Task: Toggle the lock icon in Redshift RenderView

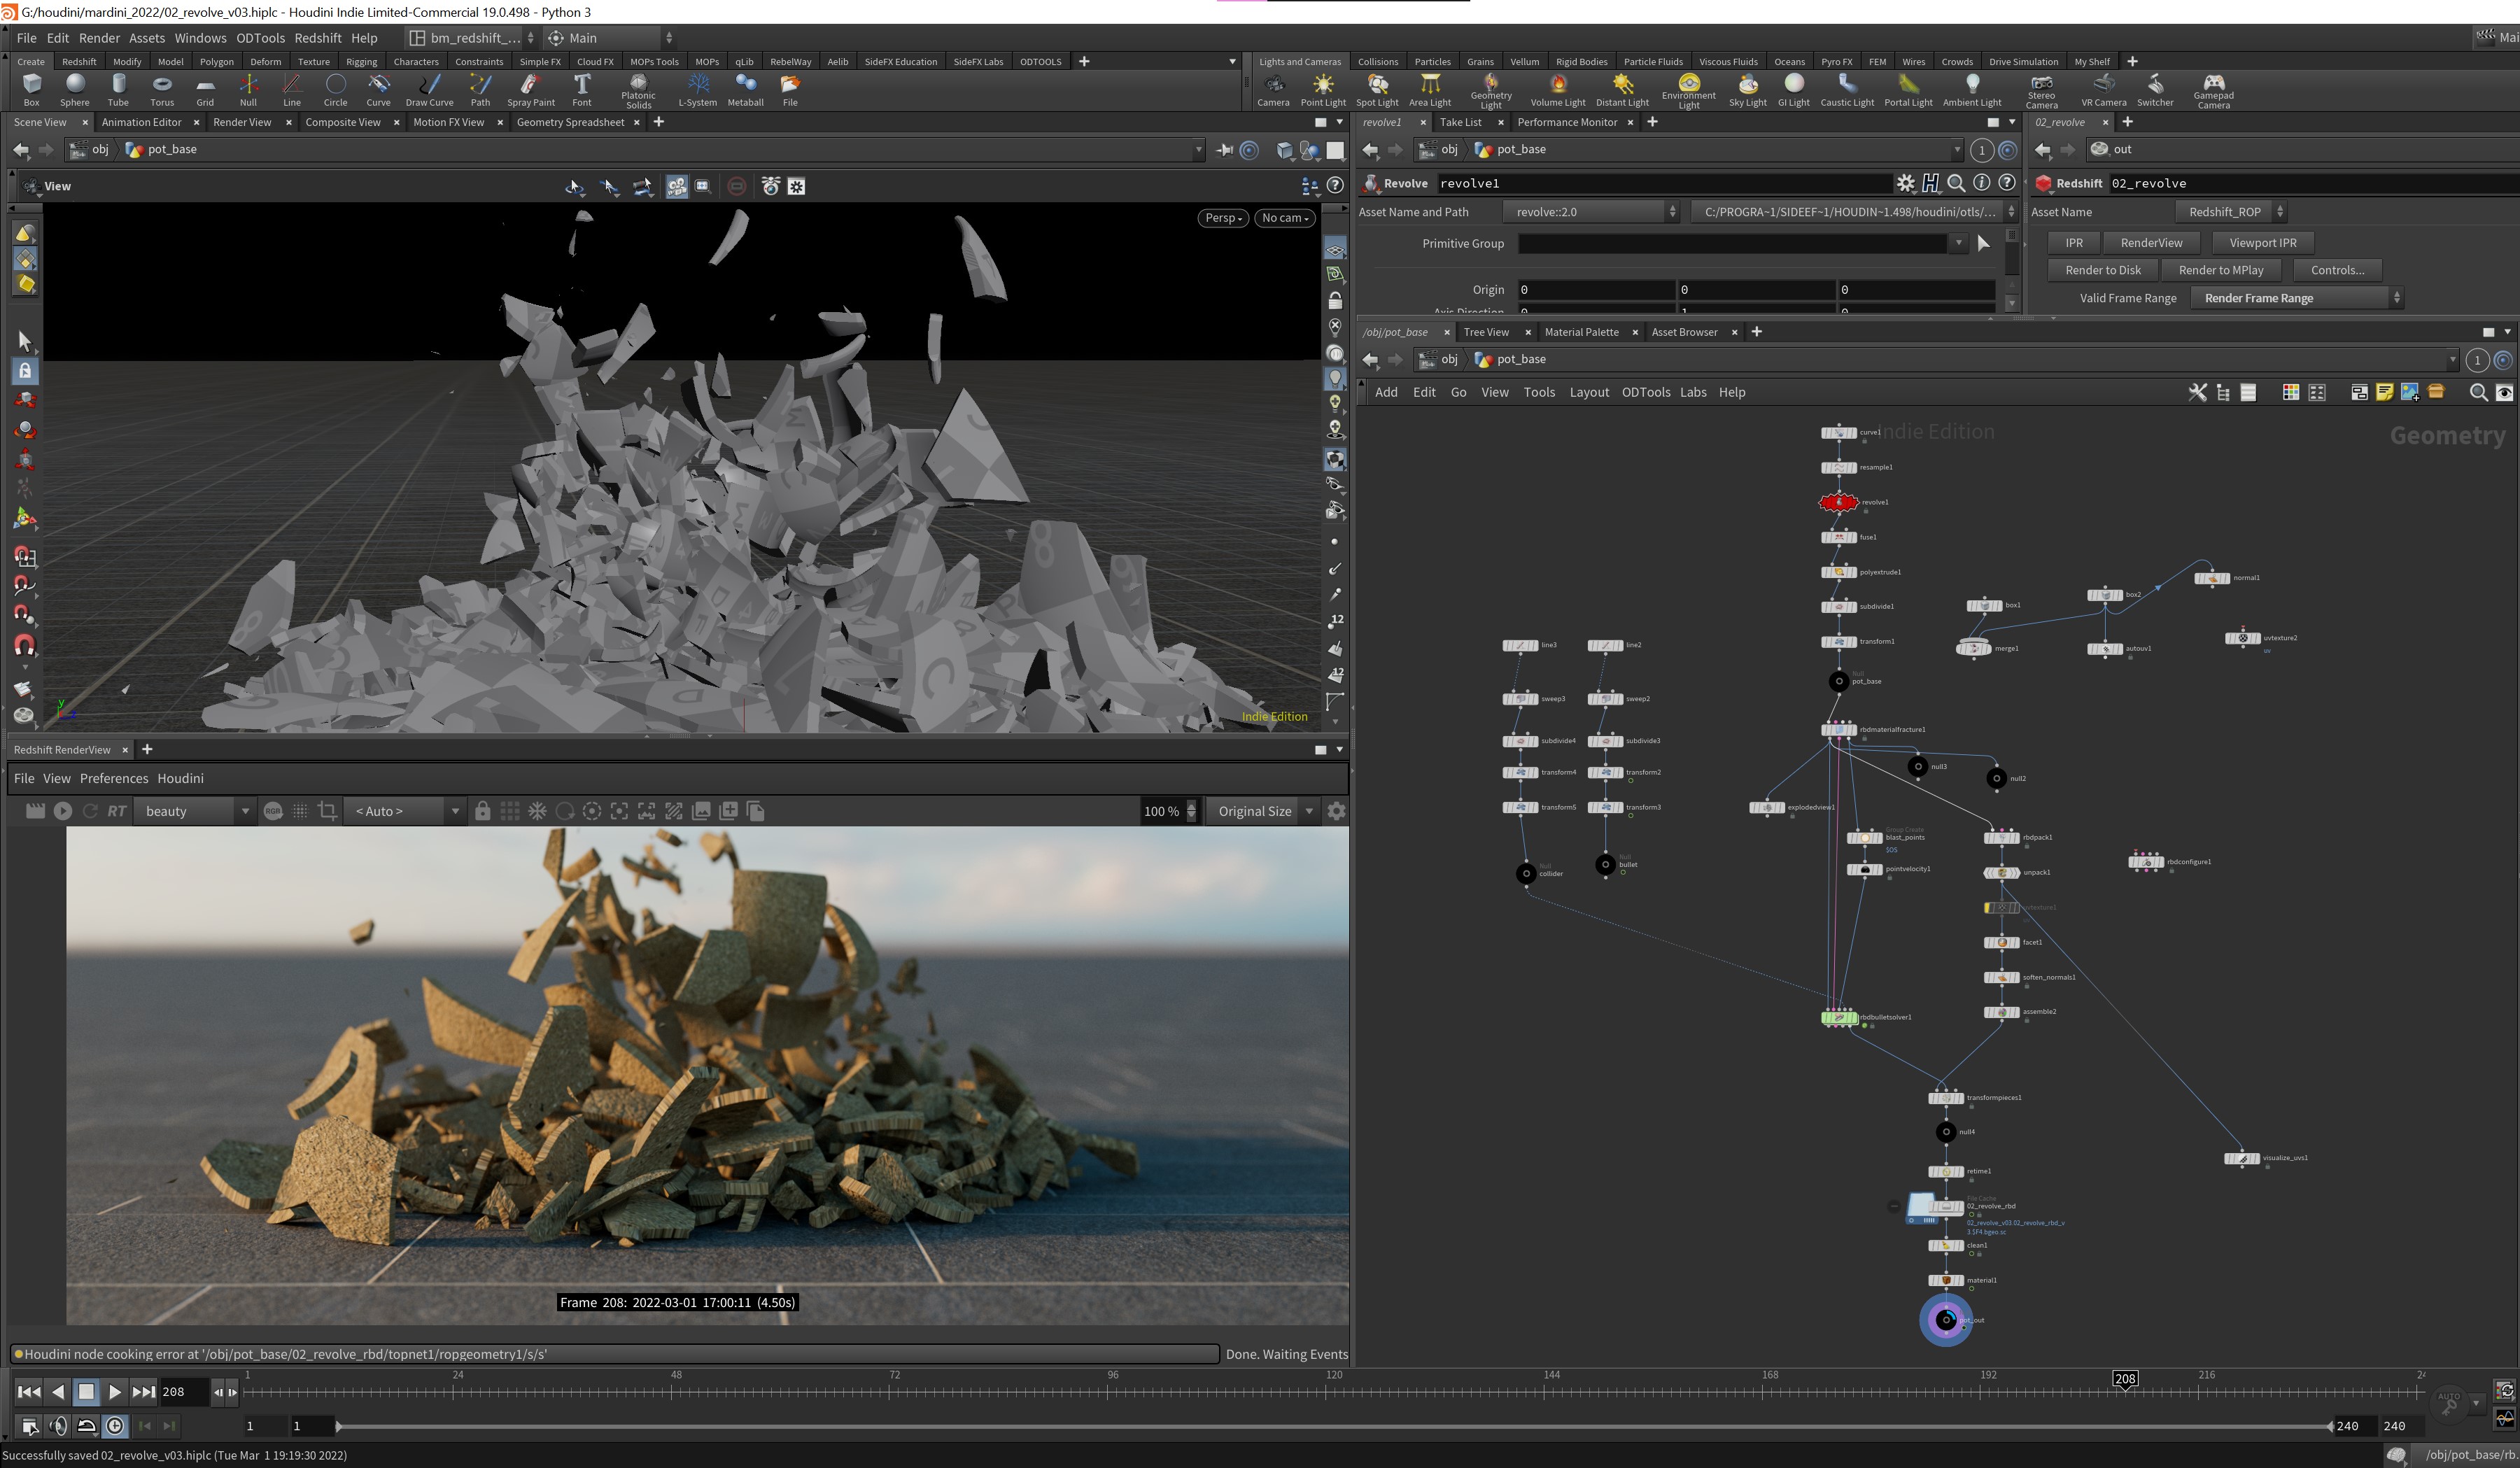Action: click(482, 811)
